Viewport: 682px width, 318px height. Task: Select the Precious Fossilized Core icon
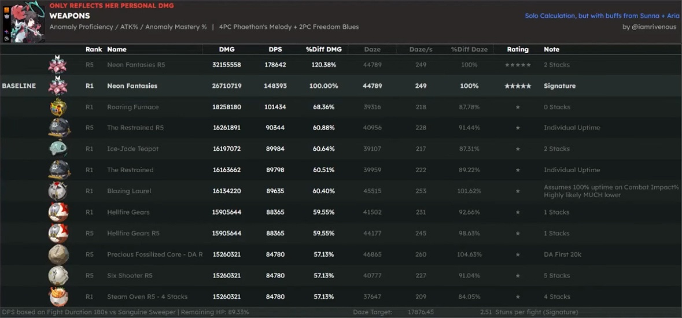pyautogui.click(x=58, y=254)
